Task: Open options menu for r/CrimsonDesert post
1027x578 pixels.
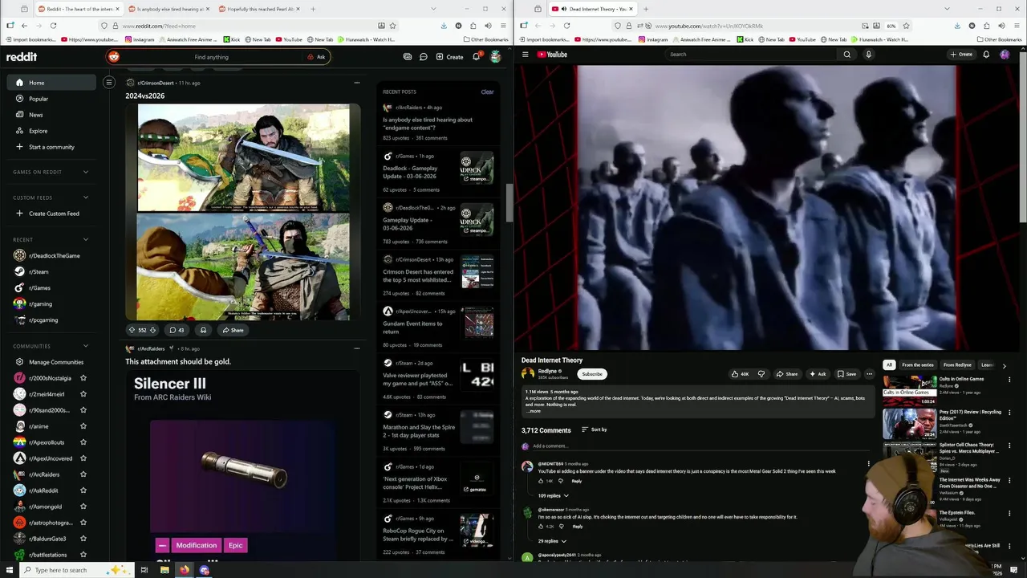Action: pyautogui.click(x=357, y=83)
